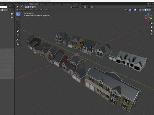Choose the Move tool
The height and width of the screenshot is (115, 154).
(18, 23)
